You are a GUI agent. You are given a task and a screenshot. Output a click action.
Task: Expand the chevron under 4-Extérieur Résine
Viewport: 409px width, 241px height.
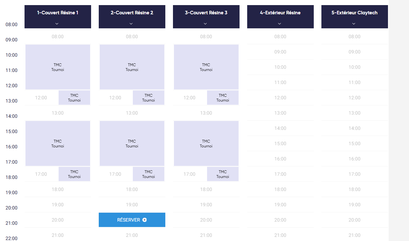279,24
